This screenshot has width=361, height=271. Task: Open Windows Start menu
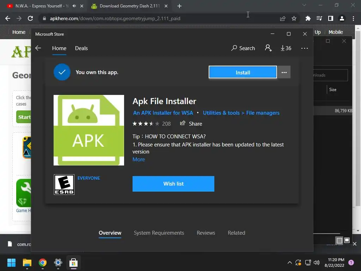11,263
